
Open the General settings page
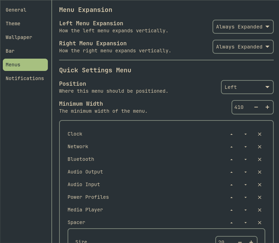coord(25,10)
